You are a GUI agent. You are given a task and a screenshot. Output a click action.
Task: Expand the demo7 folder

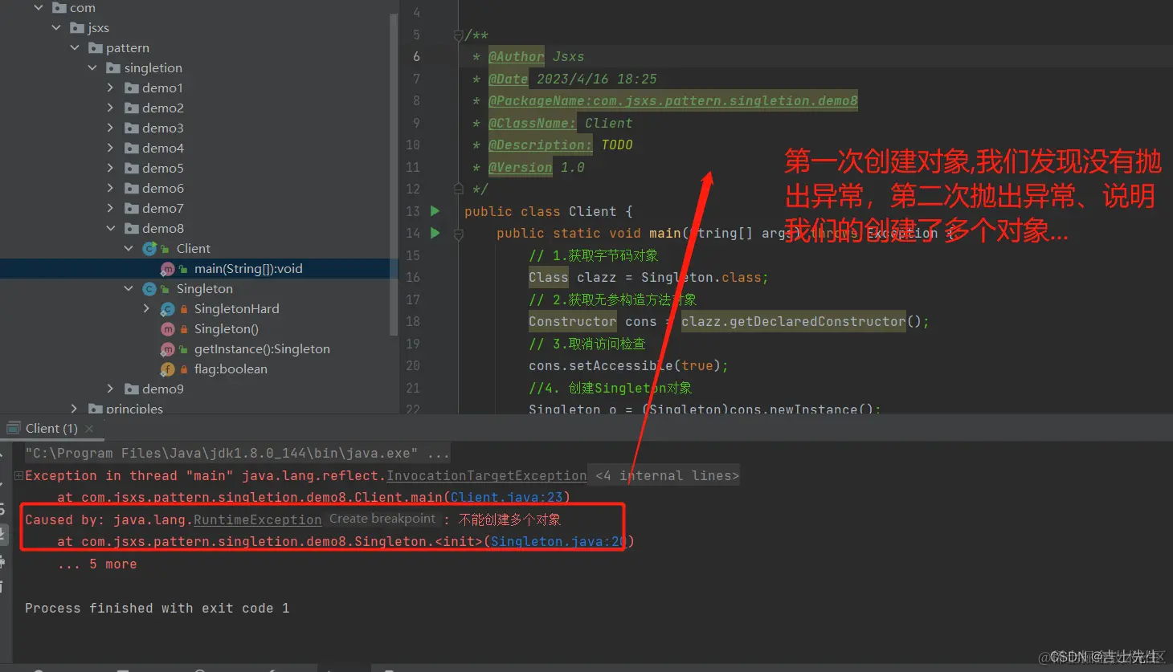[111, 208]
